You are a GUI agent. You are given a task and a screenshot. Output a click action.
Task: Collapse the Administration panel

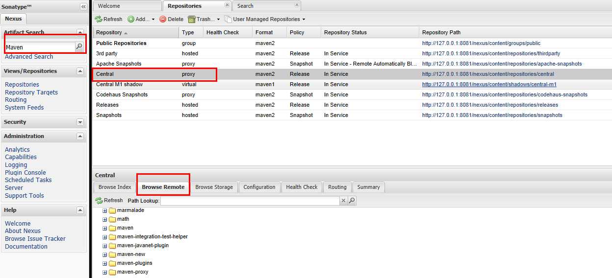[x=80, y=137]
